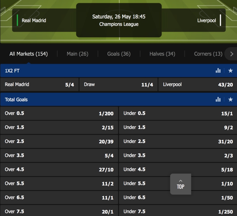
Task: Select Over 0.5 at 1/200
Action: (x=59, y=113)
